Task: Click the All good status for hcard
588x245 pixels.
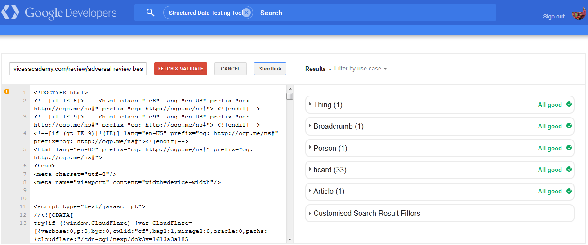Action: pos(550,170)
